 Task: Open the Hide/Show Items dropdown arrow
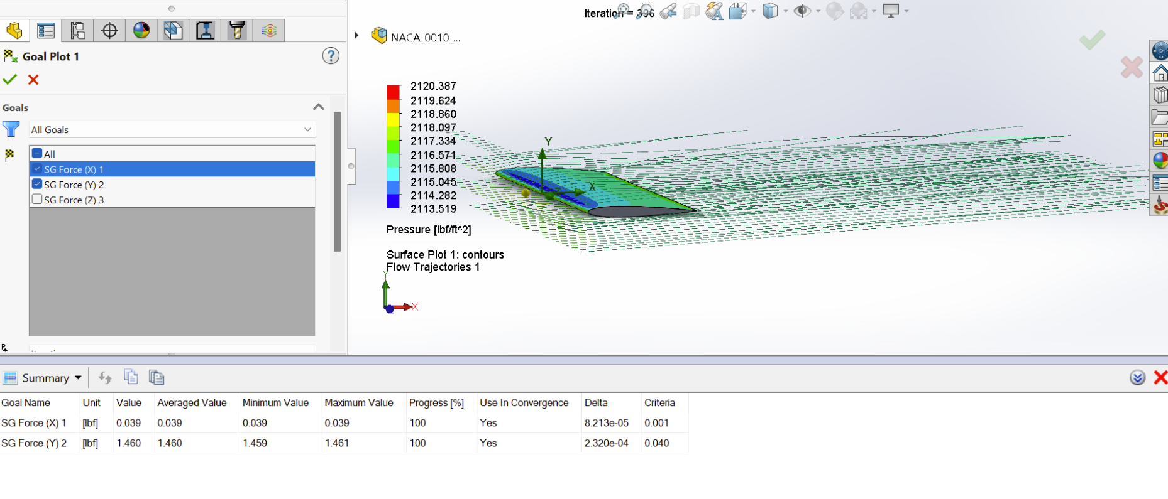(818, 11)
